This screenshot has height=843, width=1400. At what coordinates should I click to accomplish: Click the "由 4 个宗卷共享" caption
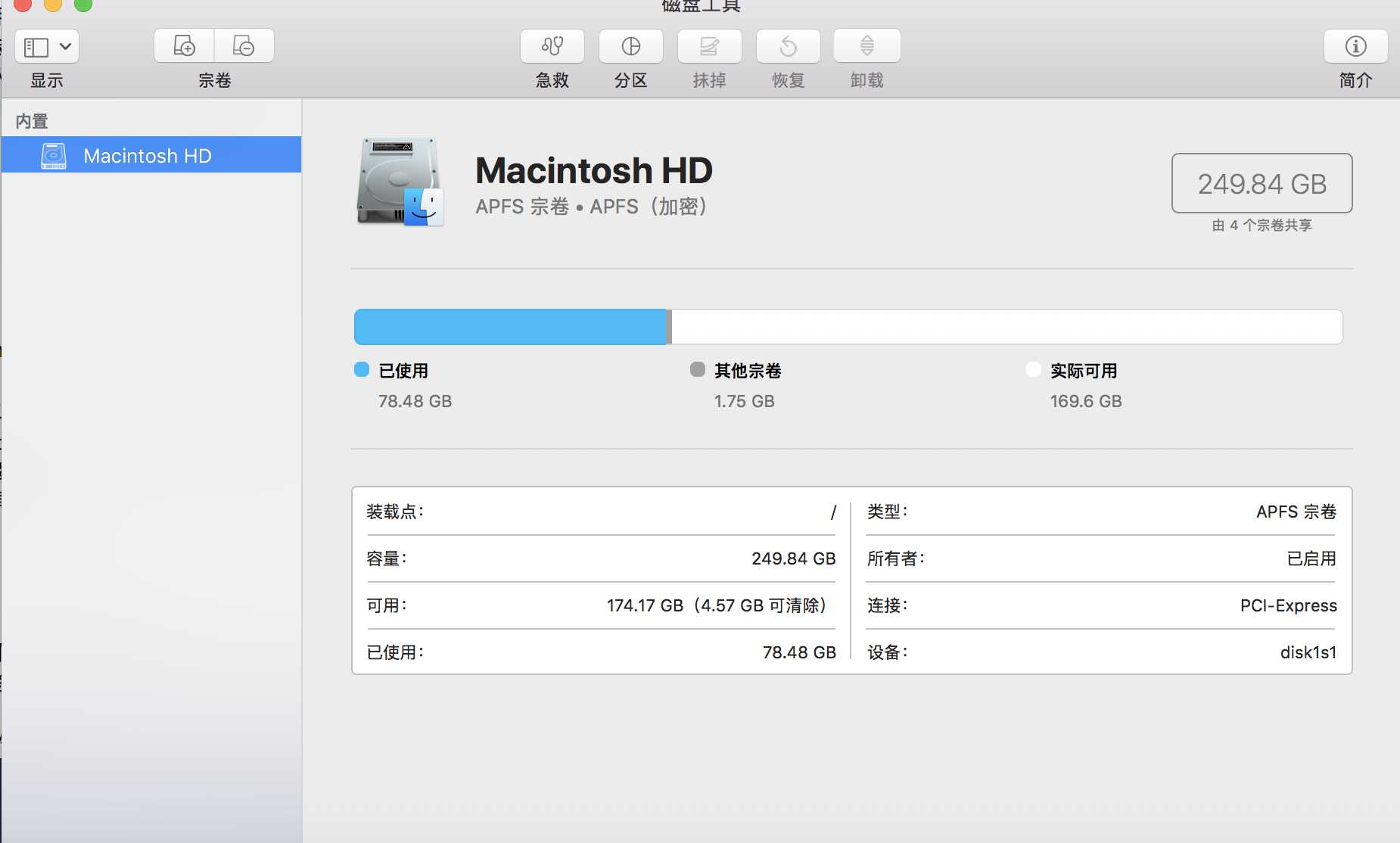point(1262,226)
